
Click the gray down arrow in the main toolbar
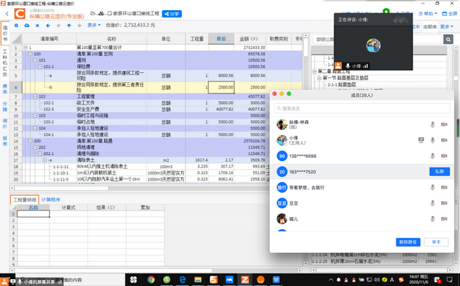coord(80,26)
